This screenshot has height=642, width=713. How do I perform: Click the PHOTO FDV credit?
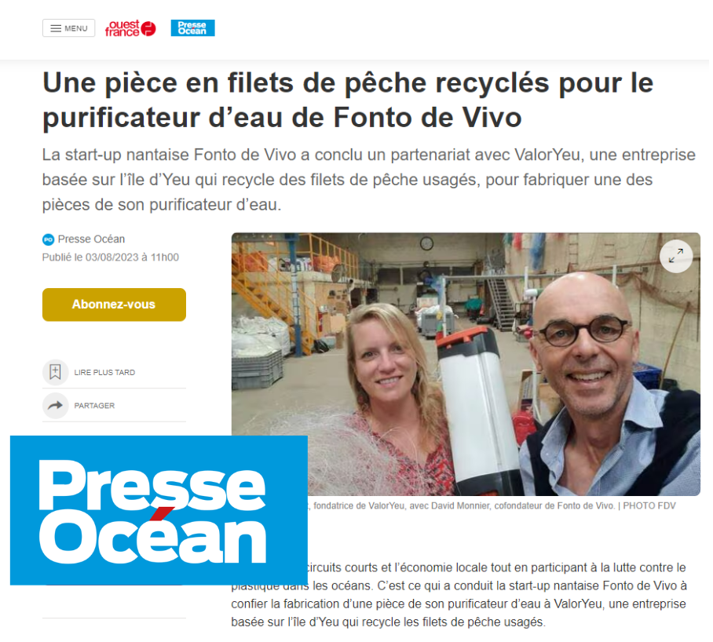click(x=649, y=505)
